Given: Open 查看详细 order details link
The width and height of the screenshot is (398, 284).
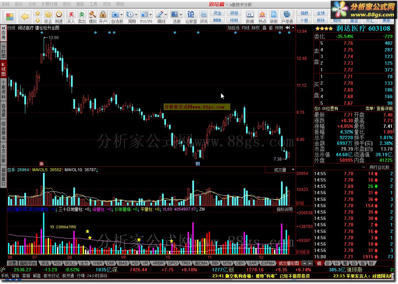Looking at the screenshot, I should coord(384,108).
